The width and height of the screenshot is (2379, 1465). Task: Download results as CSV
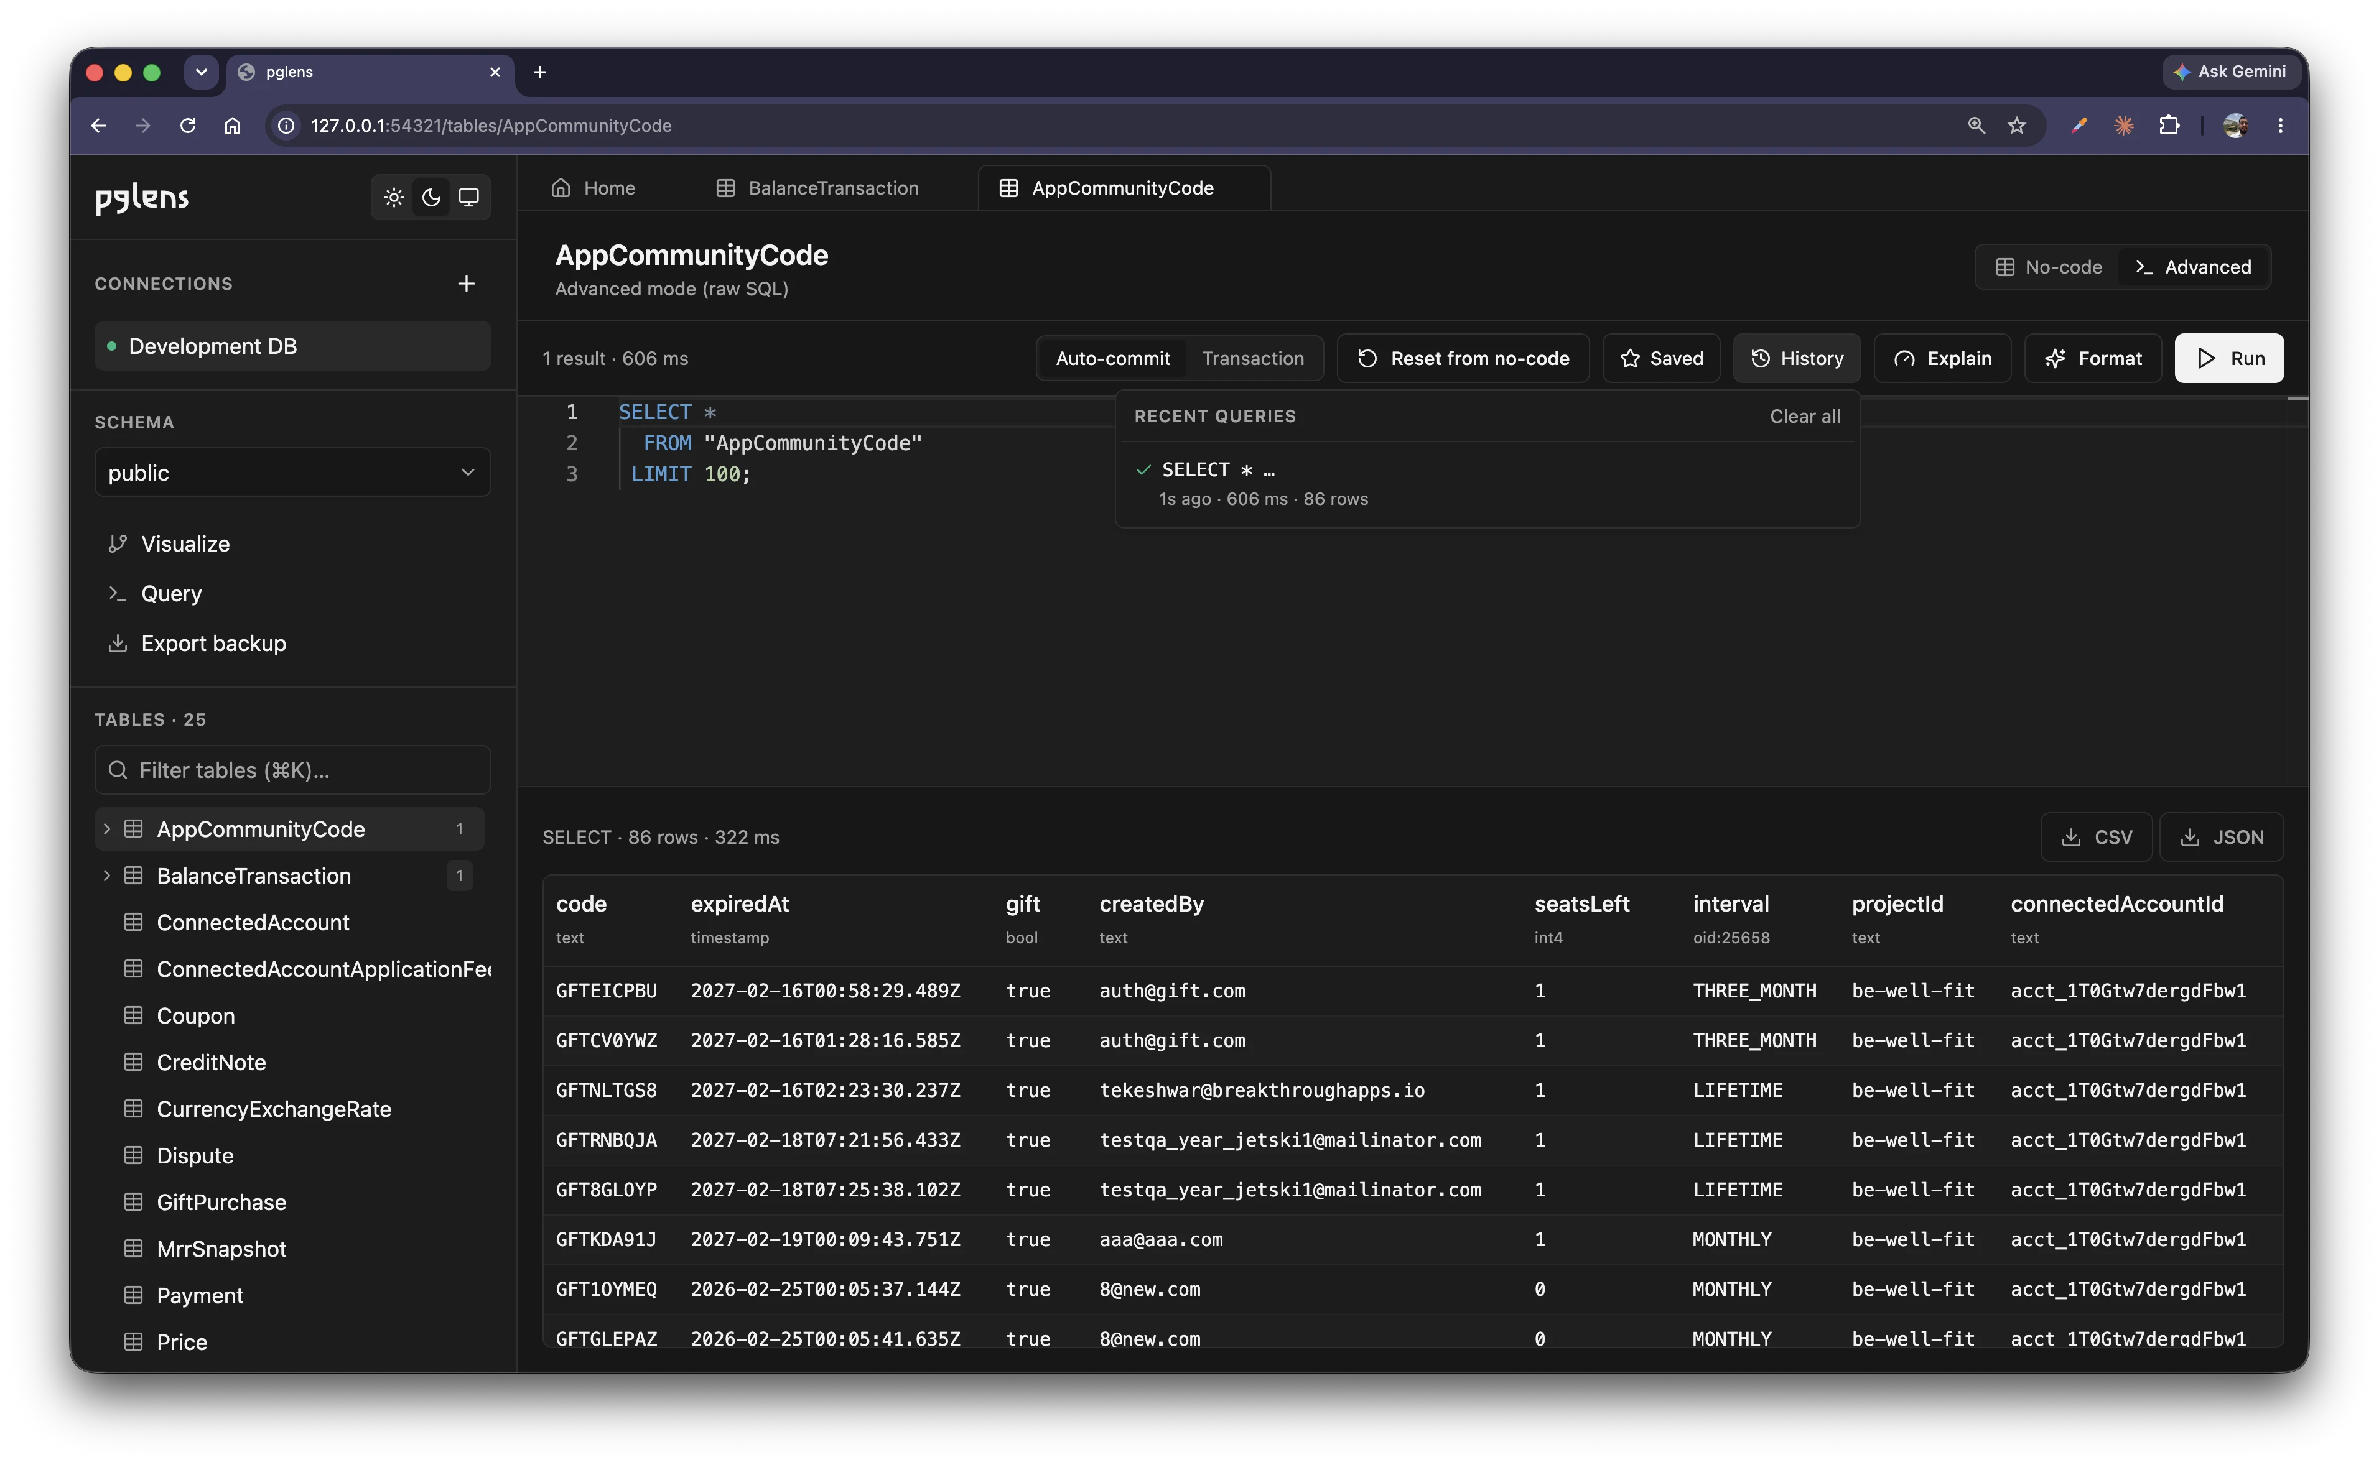pyautogui.click(x=2096, y=837)
